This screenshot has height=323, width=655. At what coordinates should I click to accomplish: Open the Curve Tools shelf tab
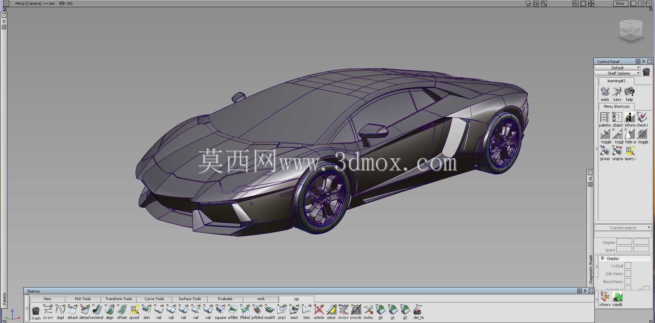click(x=154, y=299)
